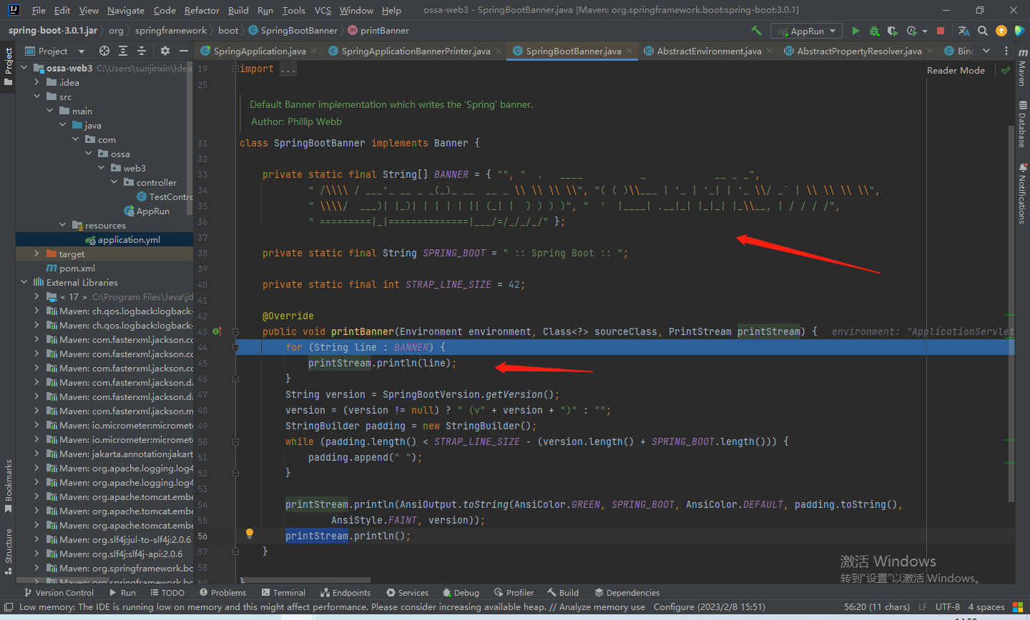Click the editor horizontal scrollbar thumb
The height and width of the screenshot is (620, 1030).
305,580
